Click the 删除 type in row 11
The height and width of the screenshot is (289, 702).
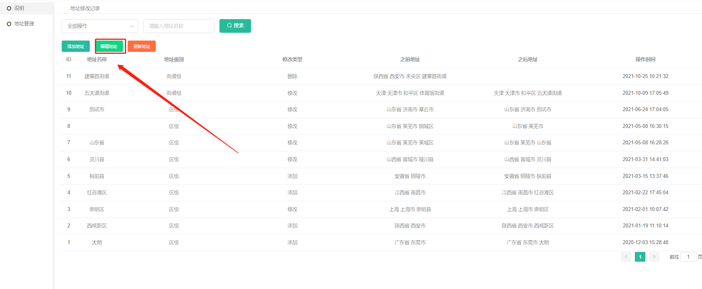[292, 76]
